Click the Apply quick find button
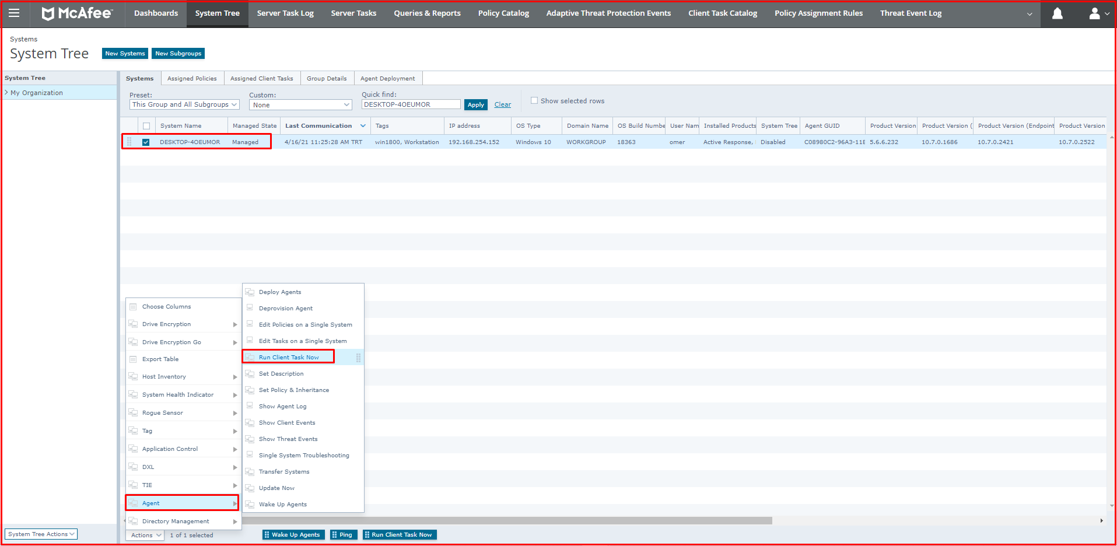 tap(476, 105)
